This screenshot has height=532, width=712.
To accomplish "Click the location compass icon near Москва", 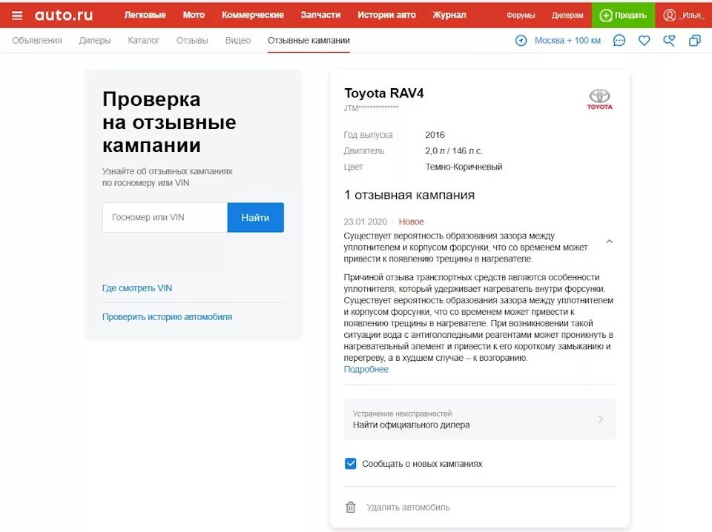I will [x=521, y=40].
